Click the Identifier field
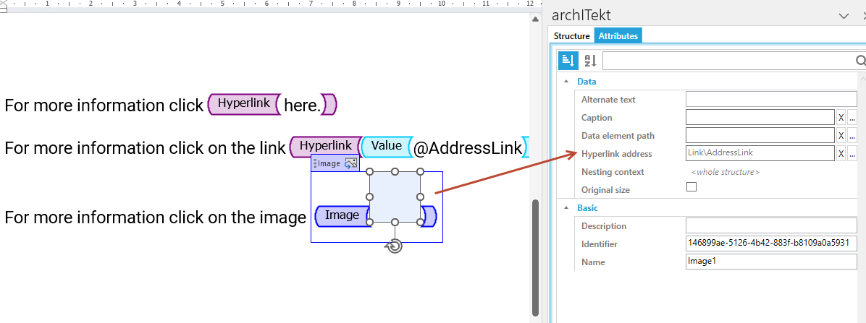The image size is (866, 323). 771,243
